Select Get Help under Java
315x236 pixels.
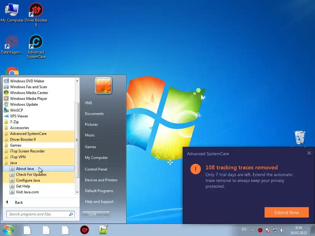[38, 186]
